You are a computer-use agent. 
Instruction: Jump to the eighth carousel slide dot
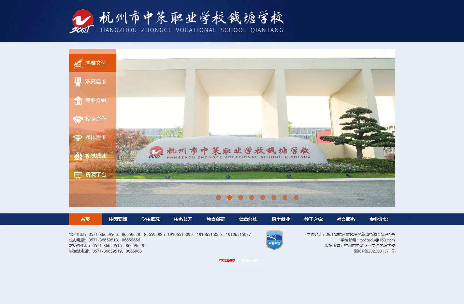296,197
